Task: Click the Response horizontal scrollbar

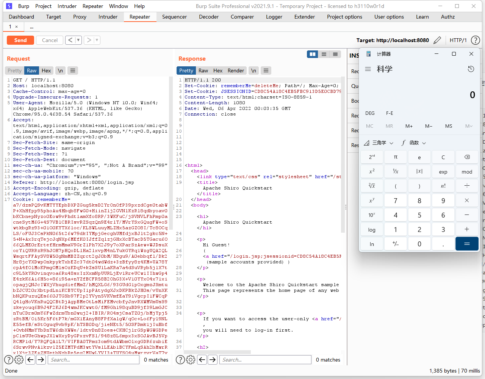Action: click(218, 352)
